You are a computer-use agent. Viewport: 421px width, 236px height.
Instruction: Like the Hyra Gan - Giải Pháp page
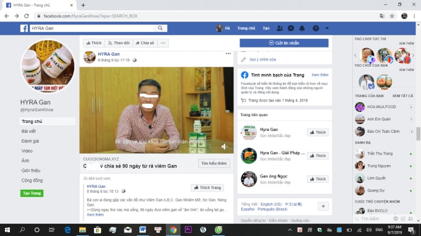coord(318,156)
